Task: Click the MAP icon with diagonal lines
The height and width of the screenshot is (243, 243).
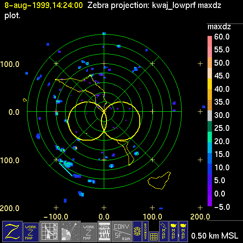Action: pos(164,231)
